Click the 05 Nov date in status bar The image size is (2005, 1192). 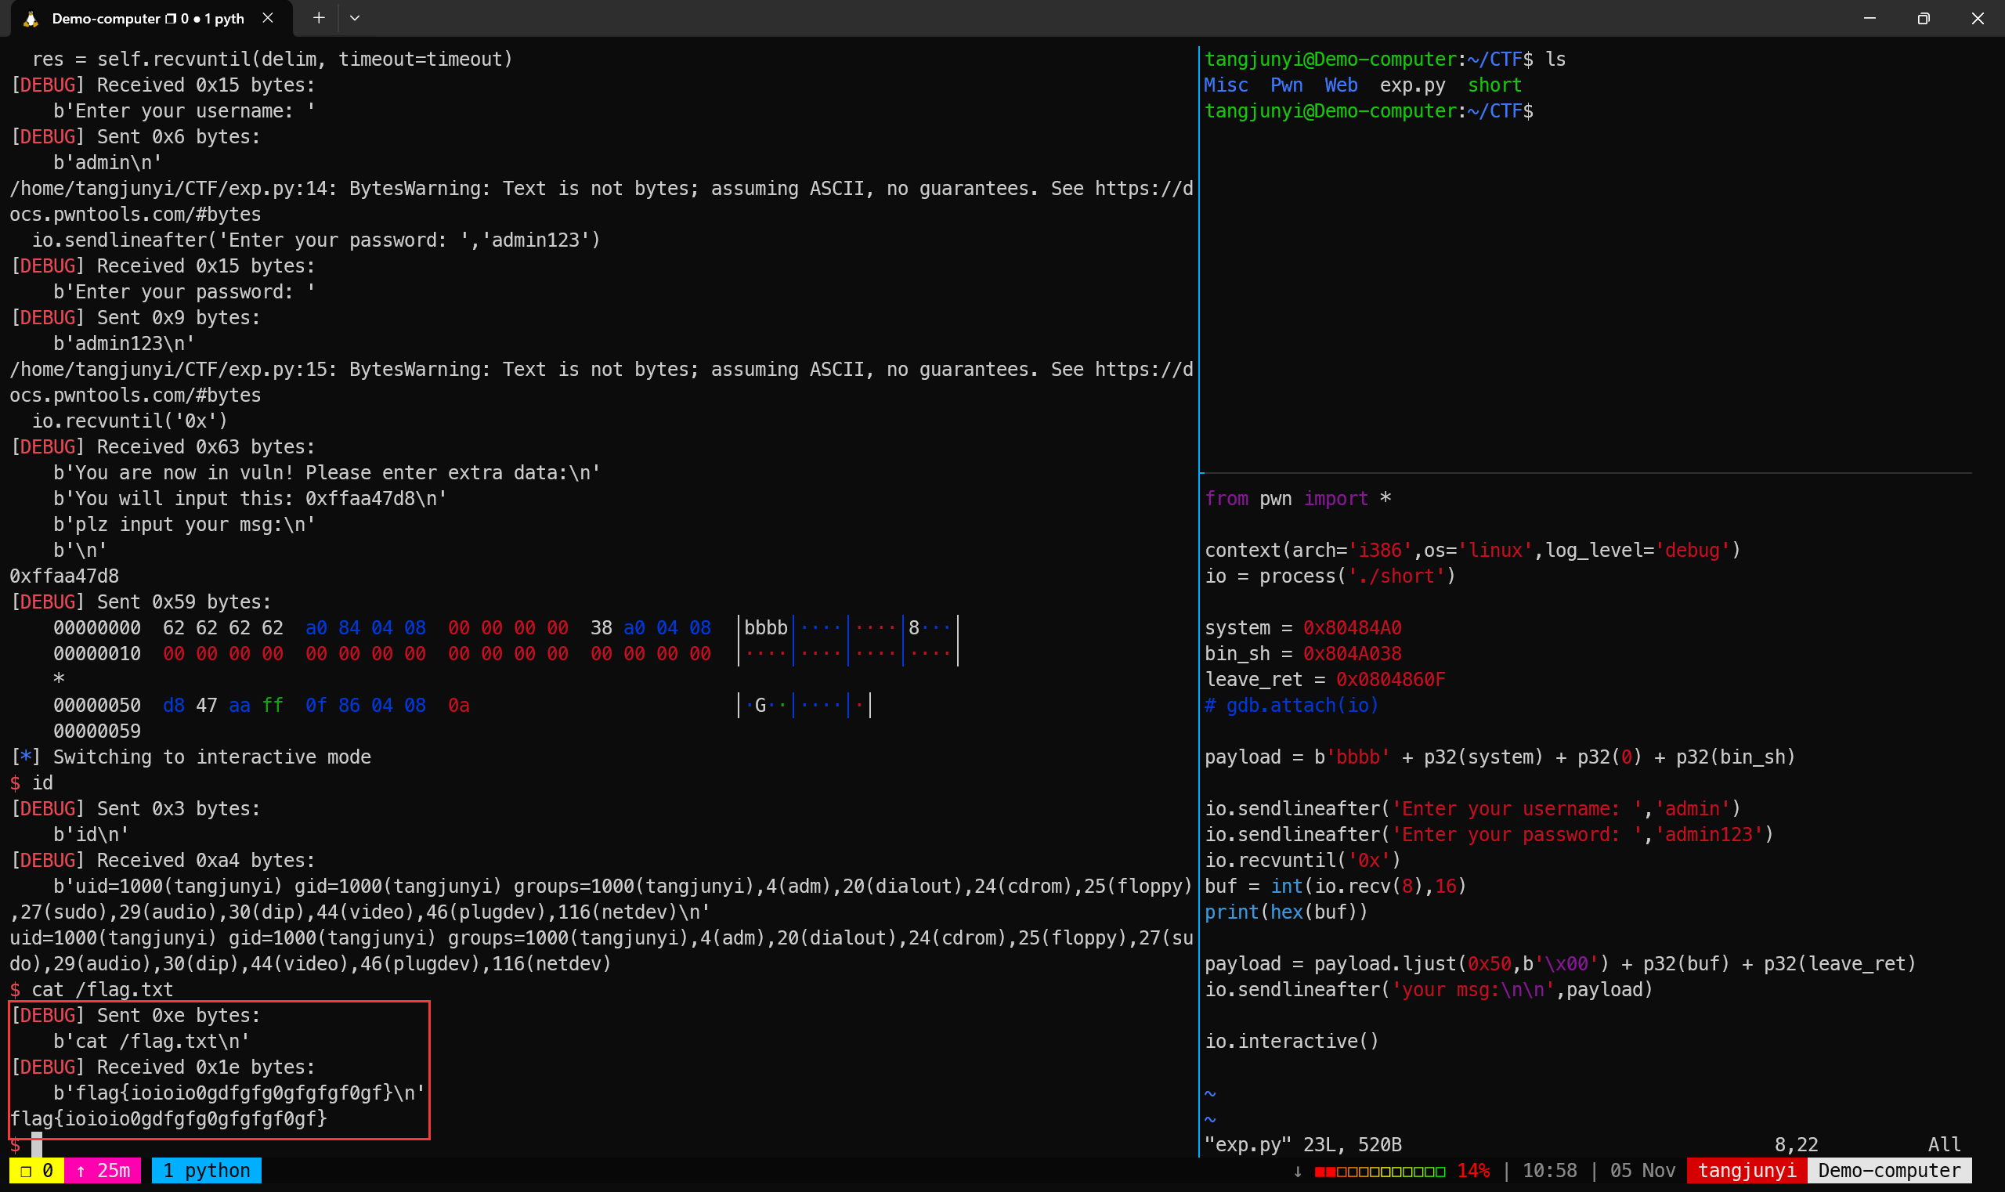(x=1642, y=1170)
